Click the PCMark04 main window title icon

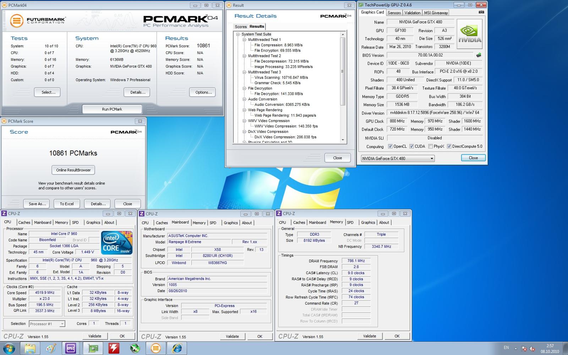(x=4, y=5)
